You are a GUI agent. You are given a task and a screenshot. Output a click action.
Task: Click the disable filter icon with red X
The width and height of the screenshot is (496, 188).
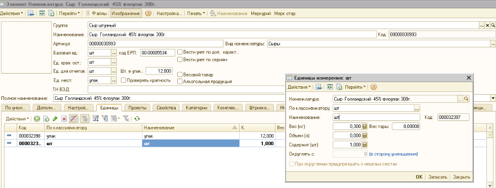click(x=126, y=118)
